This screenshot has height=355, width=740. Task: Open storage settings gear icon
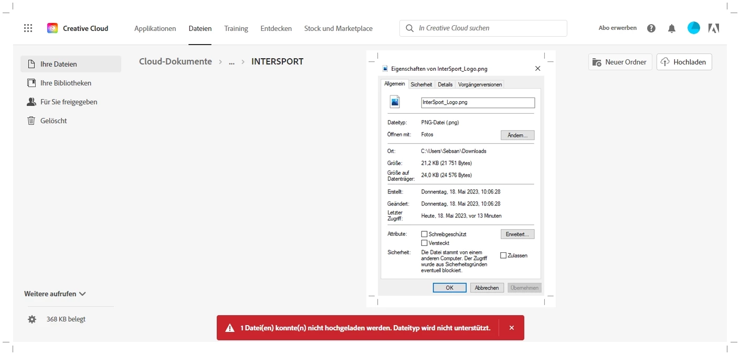pos(32,319)
